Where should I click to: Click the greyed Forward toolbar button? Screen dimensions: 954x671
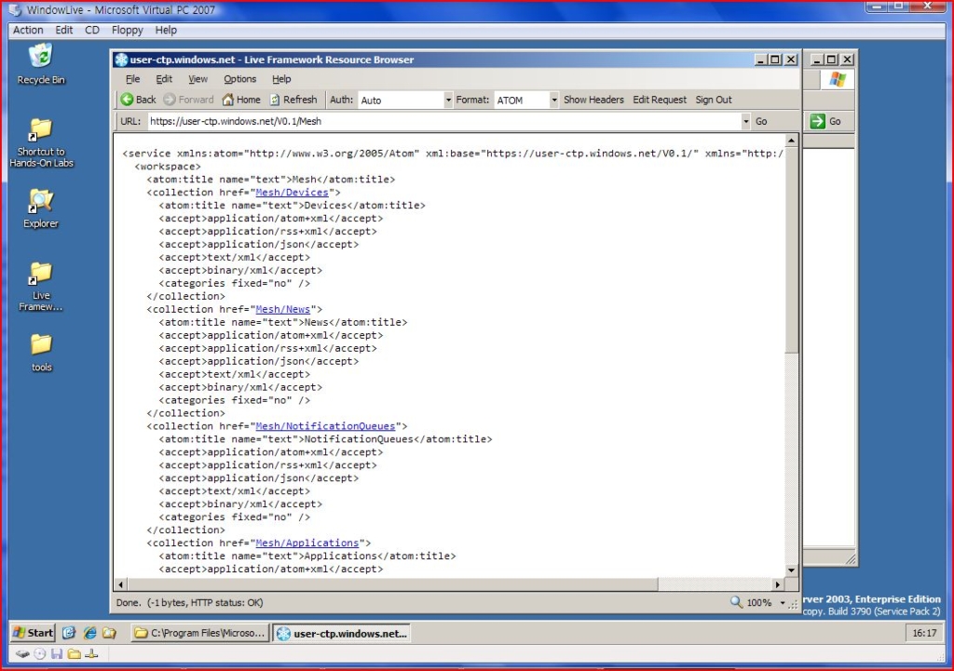point(188,100)
